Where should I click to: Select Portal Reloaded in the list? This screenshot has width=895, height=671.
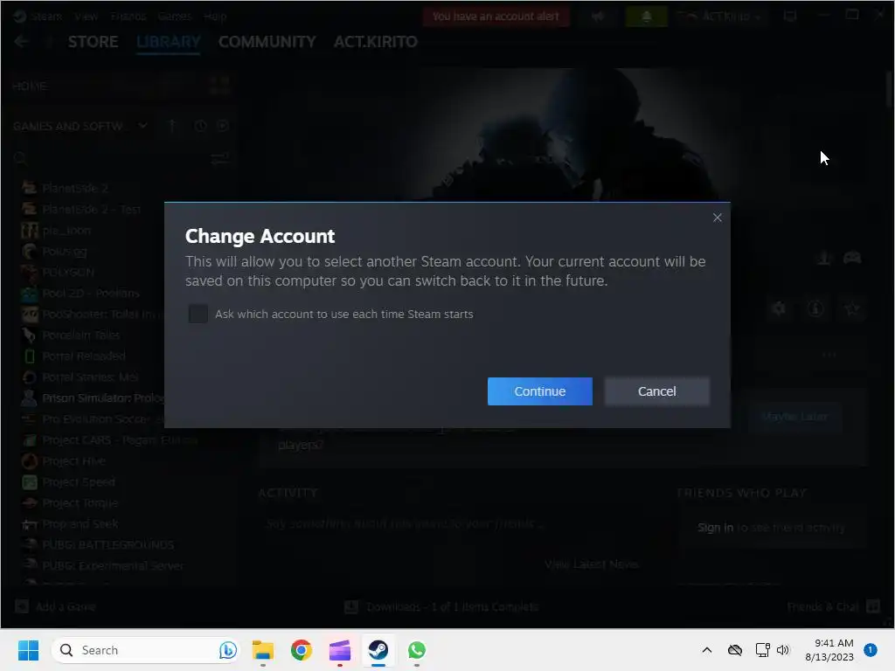coord(84,356)
